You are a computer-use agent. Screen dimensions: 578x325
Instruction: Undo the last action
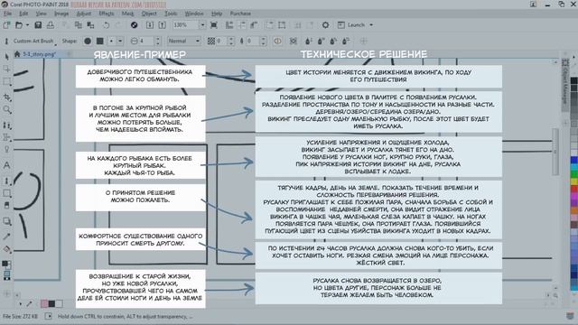point(107,25)
